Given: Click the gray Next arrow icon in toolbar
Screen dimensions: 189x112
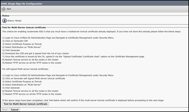Looking at the screenshot, I should [4, 9].
